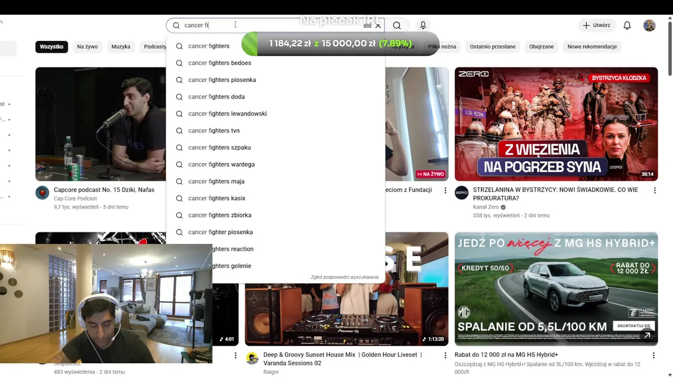Click Raigor channel avatar

click(252, 359)
